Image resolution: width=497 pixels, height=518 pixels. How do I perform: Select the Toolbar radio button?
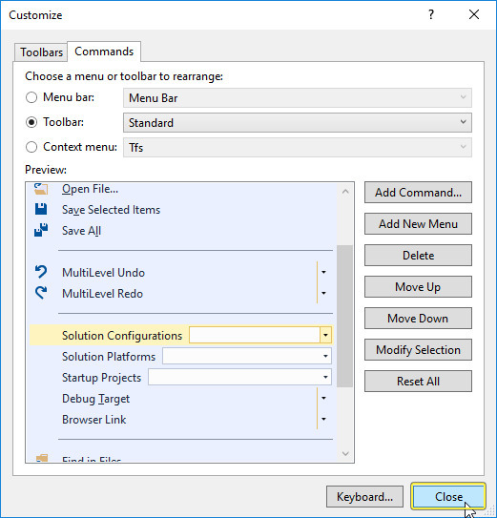click(x=31, y=122)
